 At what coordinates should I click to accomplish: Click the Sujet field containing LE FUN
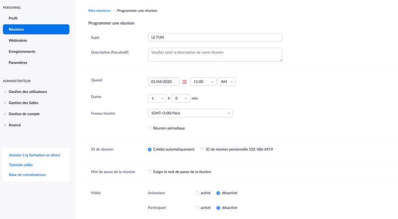point(215,37)
